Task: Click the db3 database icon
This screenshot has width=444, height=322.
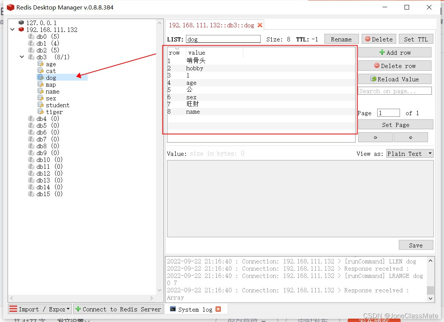Action: pyautogui.click(x=31, y=57)
